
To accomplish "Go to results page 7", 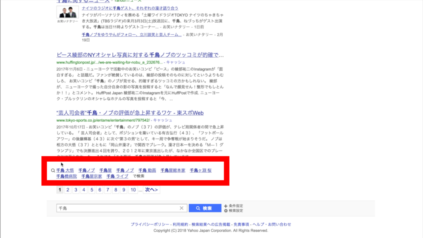I will point(108,190).
